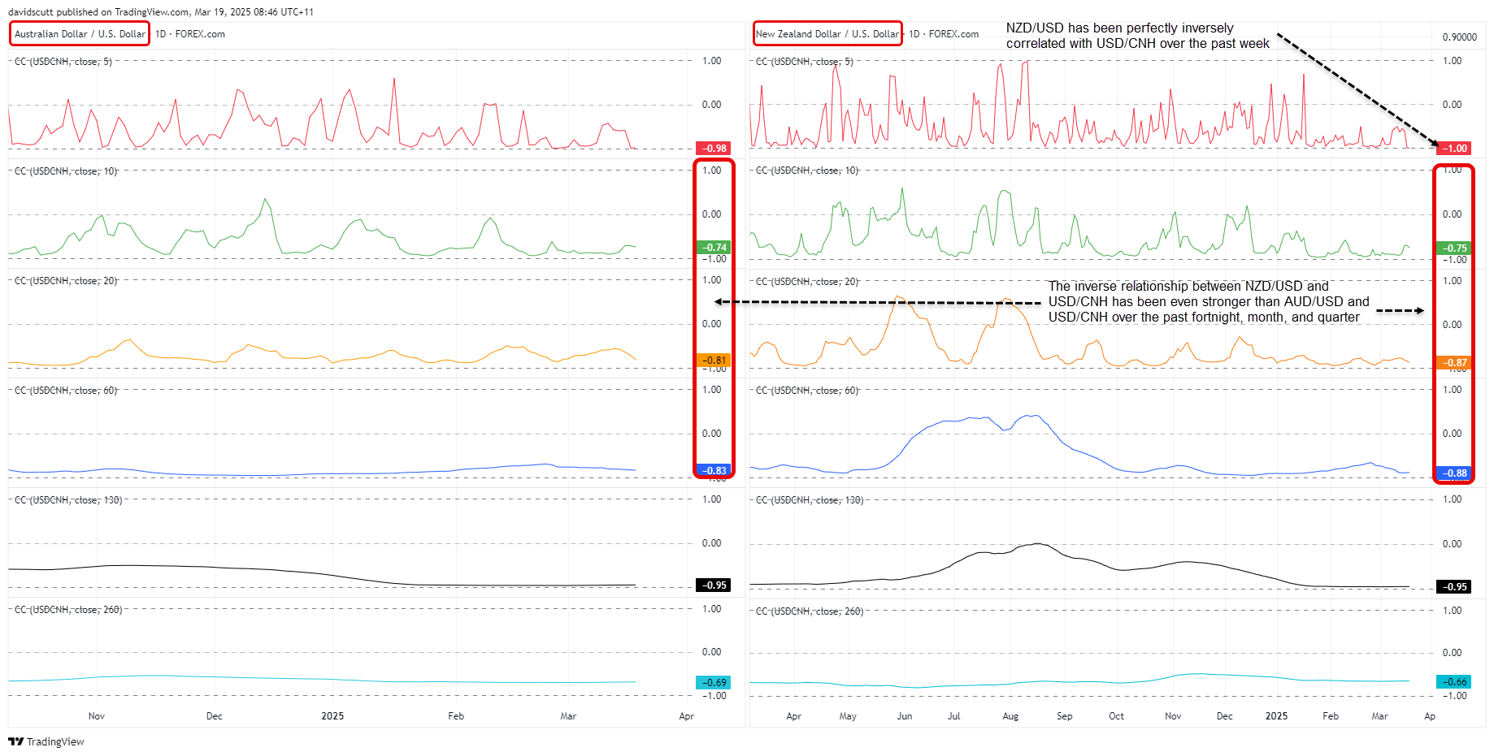The image size is (1494, 756).
Task: Click the 0.90000 price label at top right
Action: [x=1460, y=37]
